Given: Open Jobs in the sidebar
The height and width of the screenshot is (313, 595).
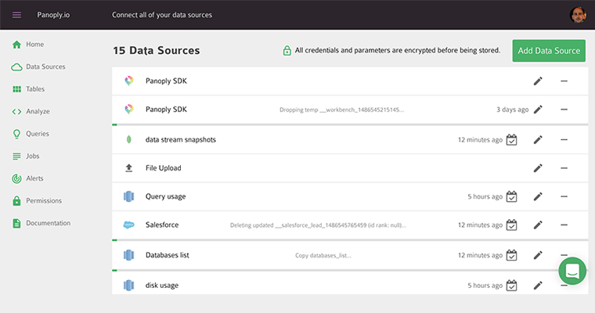Looking at the screenshot, I should 26,156.
